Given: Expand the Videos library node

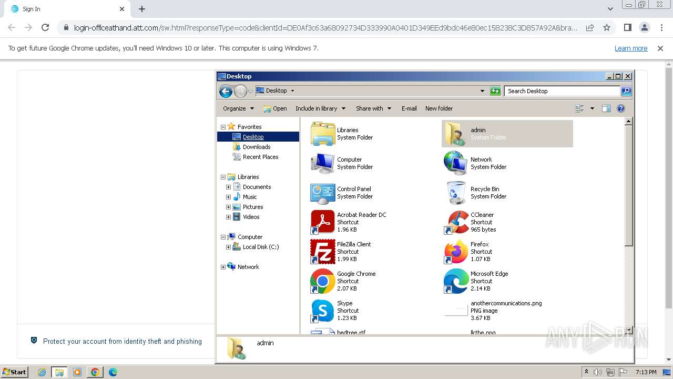Looking at the screenshot, I should pyautogui.click(x=228, y=217).
